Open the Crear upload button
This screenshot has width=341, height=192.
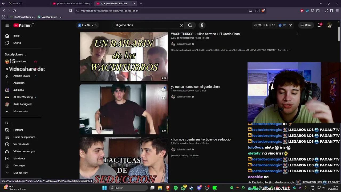(306, 25)
